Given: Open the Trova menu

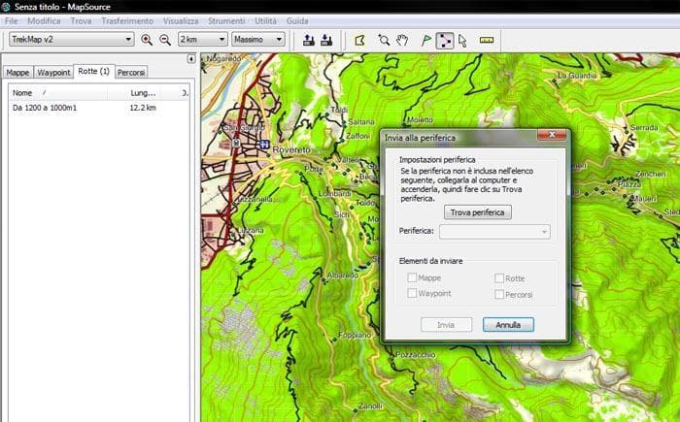Looking at the screenshot, I should [81, 20].
